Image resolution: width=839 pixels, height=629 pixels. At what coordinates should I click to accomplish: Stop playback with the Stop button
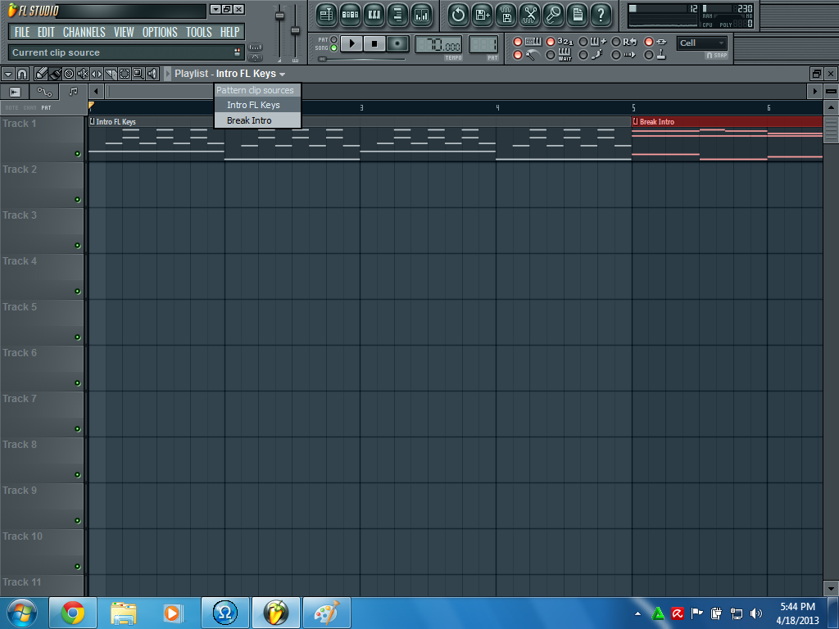[x=374, y=44]
